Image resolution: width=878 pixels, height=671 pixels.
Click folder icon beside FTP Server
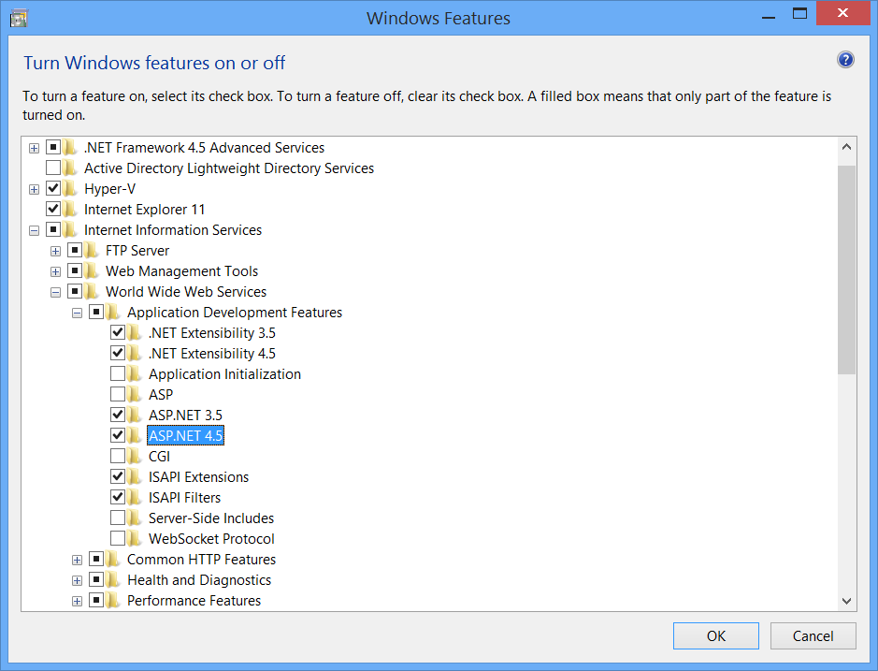click(92, 251)
